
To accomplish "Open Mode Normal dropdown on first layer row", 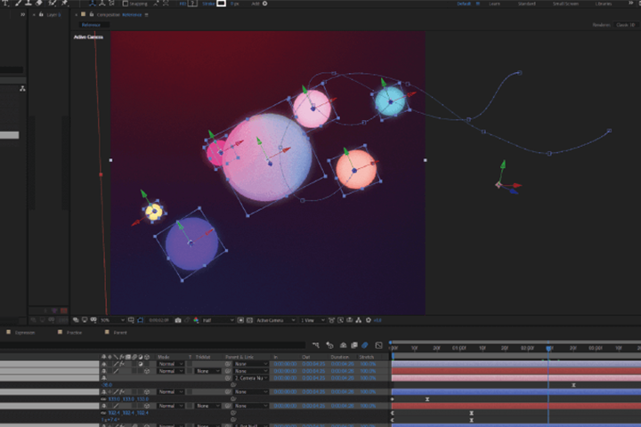I will (x=170, y=364).
